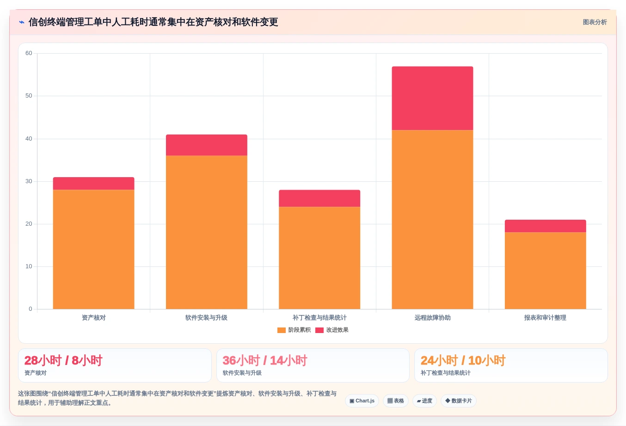
Task: Click the chart title 信创终端管理工单 heading
Action: (153, 22)
